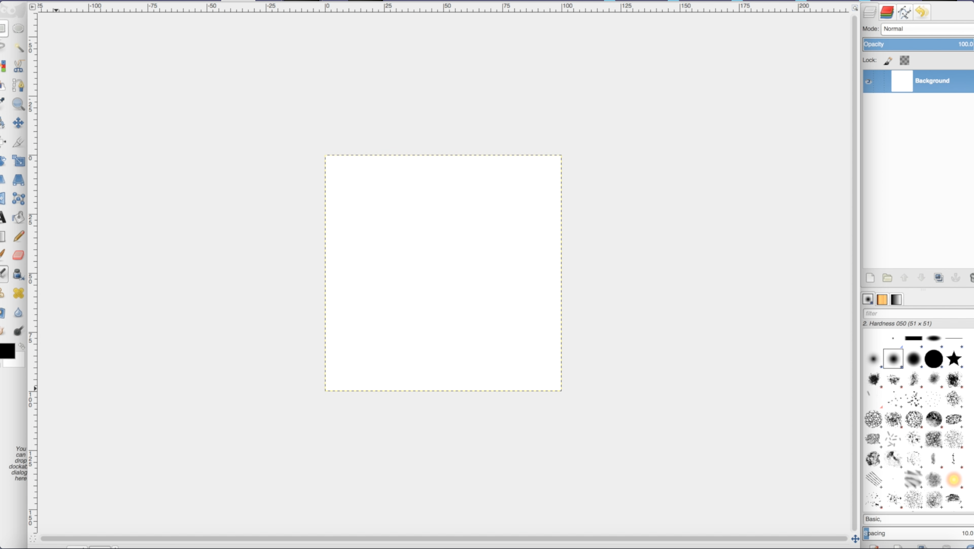Select the Eraser tool

pos(18,255)
